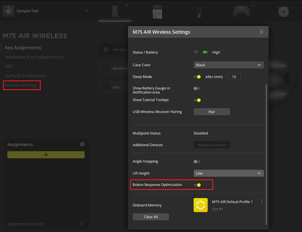Open the profile options three-dot menu
This screenshot has width=302, height=232.
(262, 201)
